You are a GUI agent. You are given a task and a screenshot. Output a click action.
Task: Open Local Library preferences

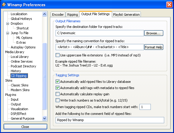(20, 57)
